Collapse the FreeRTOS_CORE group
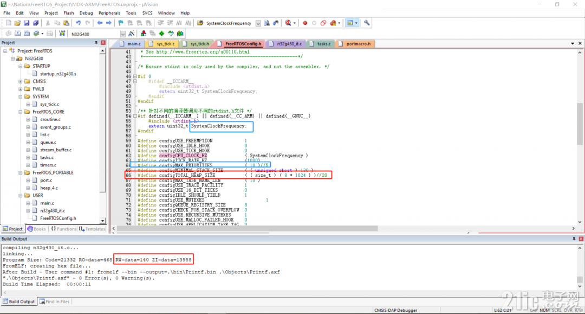 [21, 112]
